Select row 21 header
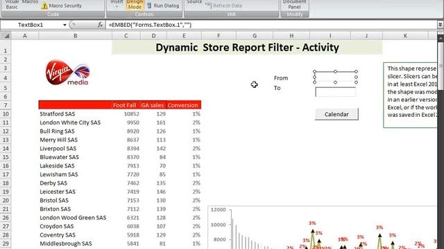 [x=6, y=209]
